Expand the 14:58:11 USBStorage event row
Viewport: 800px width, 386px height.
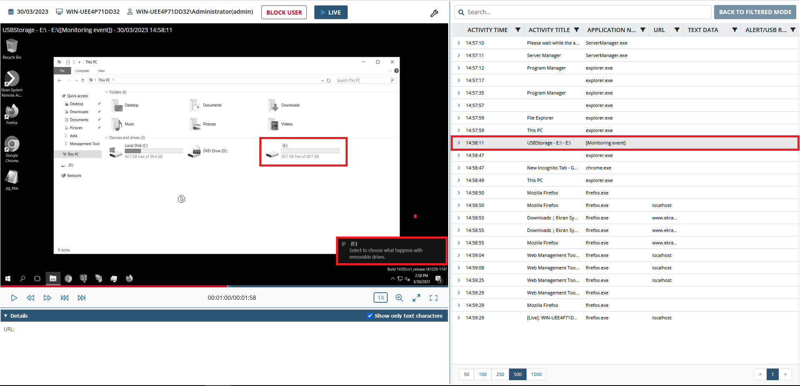459,142
